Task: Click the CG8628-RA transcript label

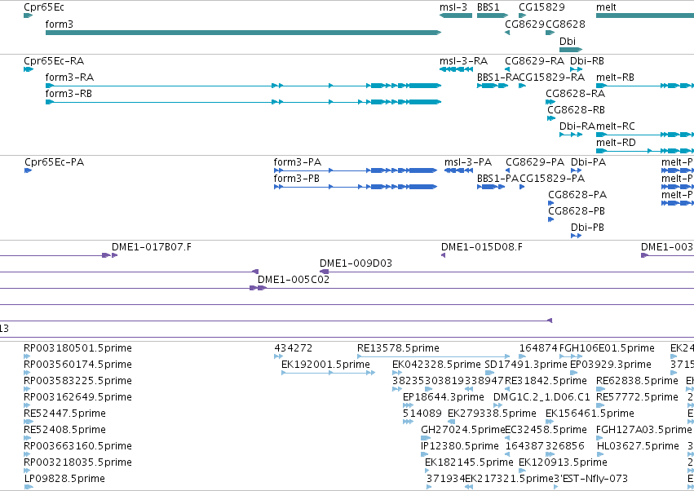Action: 576,94
